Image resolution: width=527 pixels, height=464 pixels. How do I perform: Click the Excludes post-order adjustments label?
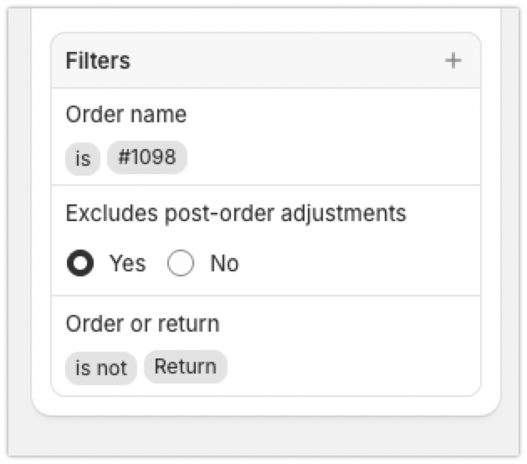[236, 213]
